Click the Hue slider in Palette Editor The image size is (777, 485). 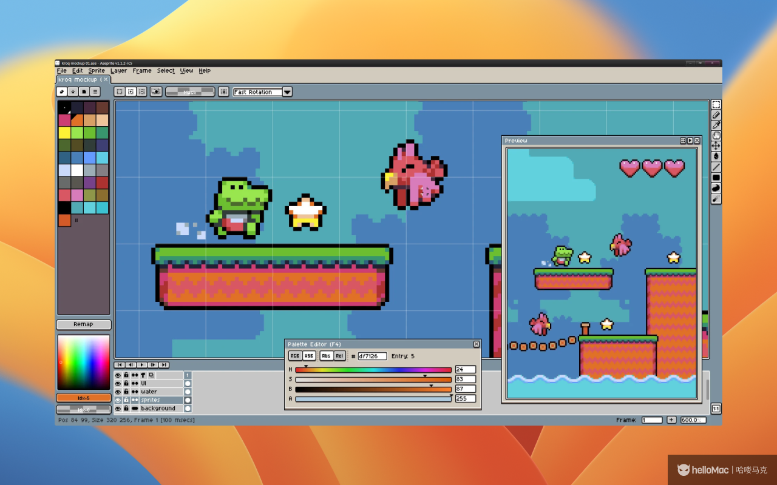pos(373,370)
